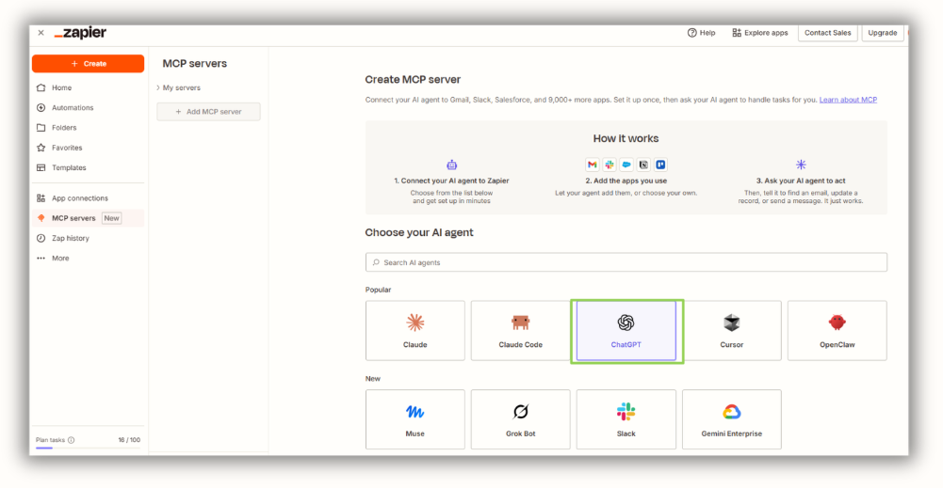Image resolution: width=943 pixels, height=488 pixels.
Task: Select the Claude Code agent card
Action: [x=520, y=331]
